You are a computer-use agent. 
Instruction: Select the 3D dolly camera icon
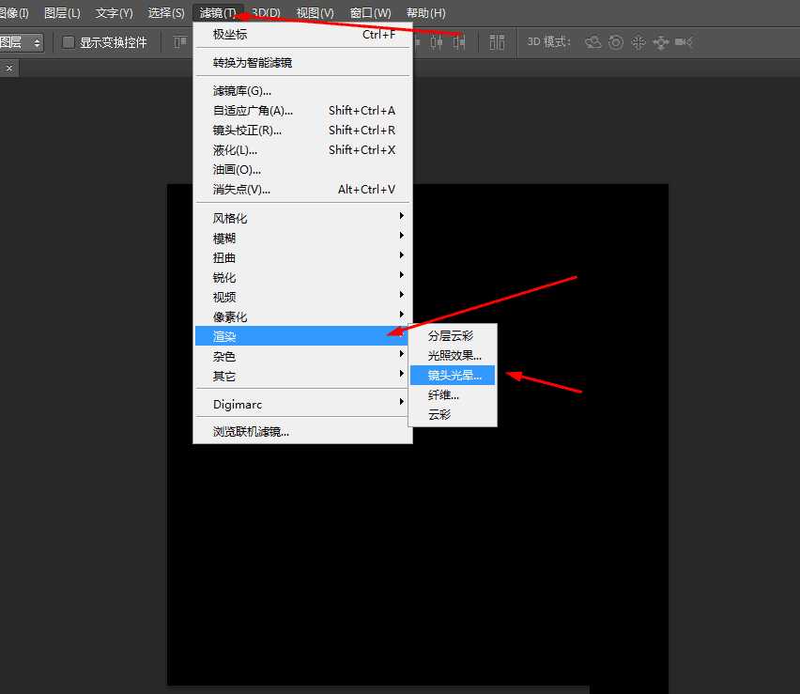pos(685,42)
